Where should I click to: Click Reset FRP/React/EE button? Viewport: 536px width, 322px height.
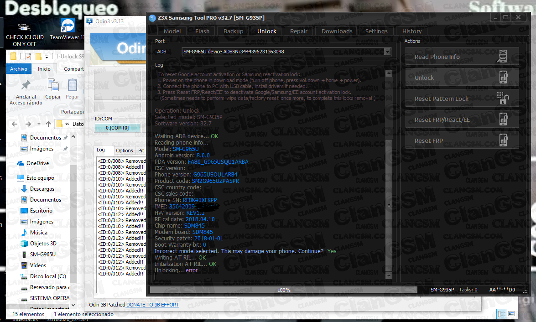pyautogui.click(x=462, y=119)
